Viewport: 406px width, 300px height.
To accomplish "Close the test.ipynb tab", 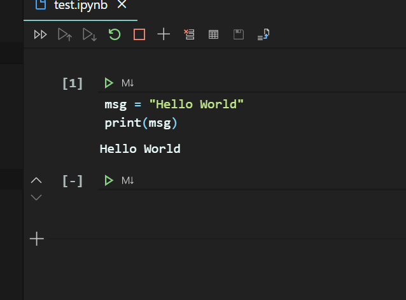I will point(122,5).
